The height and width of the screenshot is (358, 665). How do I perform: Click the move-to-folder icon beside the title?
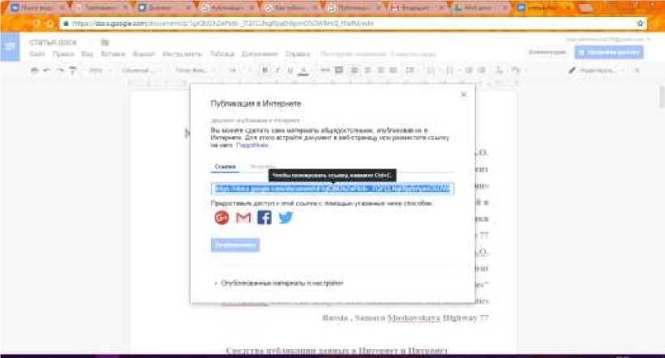coord(105,42)
